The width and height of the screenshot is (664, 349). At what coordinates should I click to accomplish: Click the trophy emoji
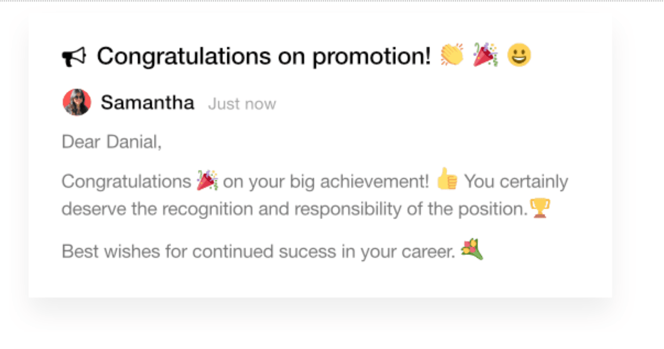point(540,208)
